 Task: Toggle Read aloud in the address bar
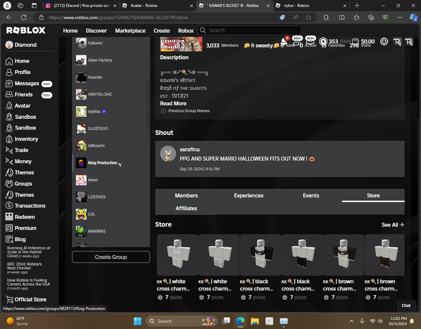295,17
